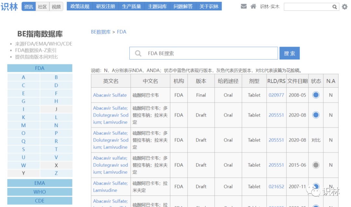The height and width of the screenshot is (207, 351).
Task: Open 关于识林 menu
Action: 209,6
